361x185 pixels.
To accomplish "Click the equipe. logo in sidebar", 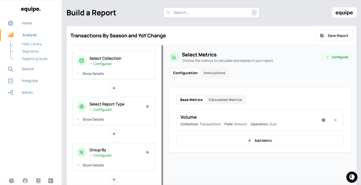I will click(31, 9).
